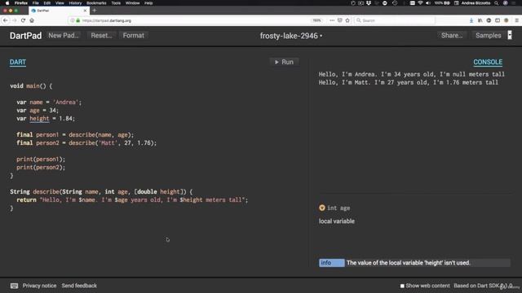Click the browser address bar URL

(107, 20)
